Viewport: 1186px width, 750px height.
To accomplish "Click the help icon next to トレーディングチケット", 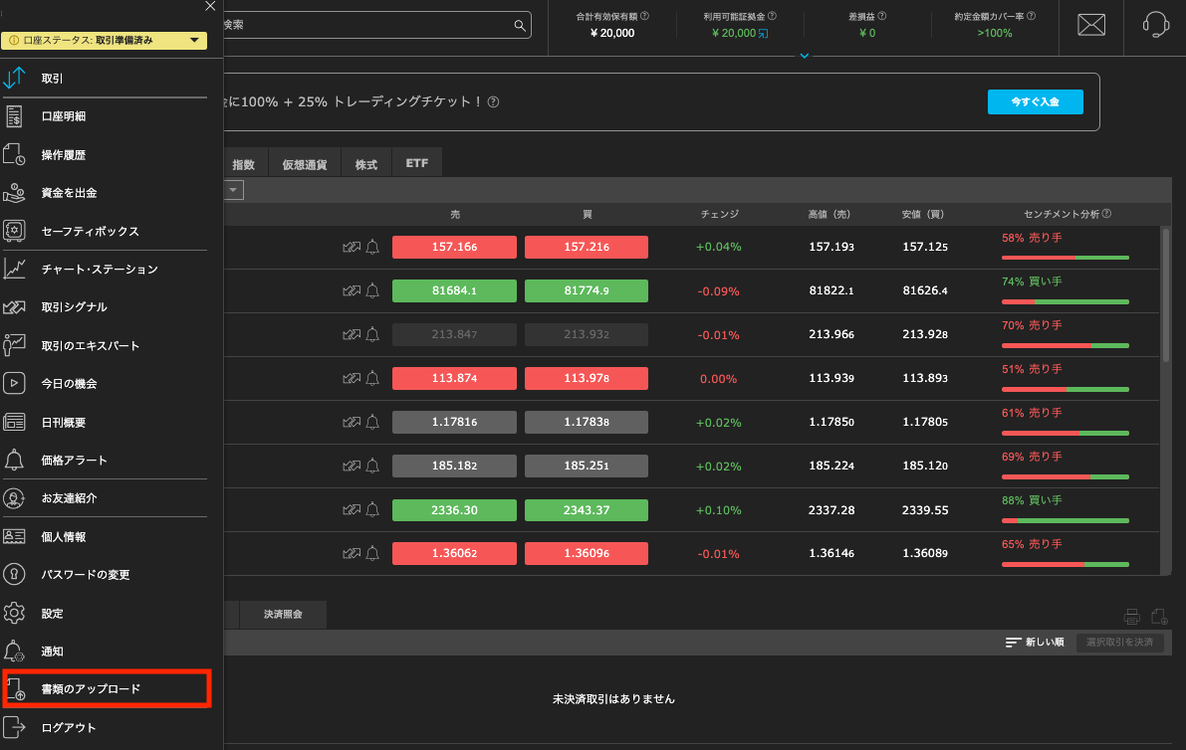I will [493, 102].
